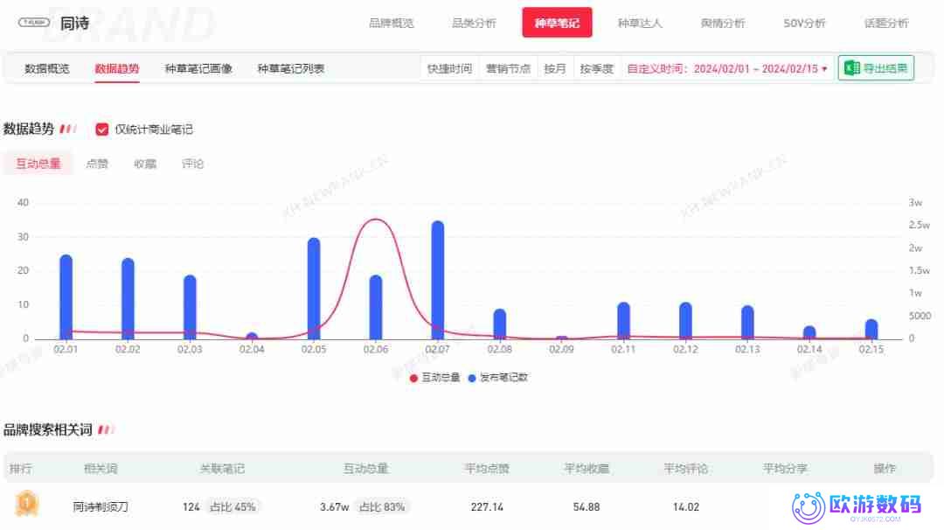Select 数据趋势 sub tab
The height and width of the screenshot is (530, 944).
pyautogui.click(x=117, y=69)
